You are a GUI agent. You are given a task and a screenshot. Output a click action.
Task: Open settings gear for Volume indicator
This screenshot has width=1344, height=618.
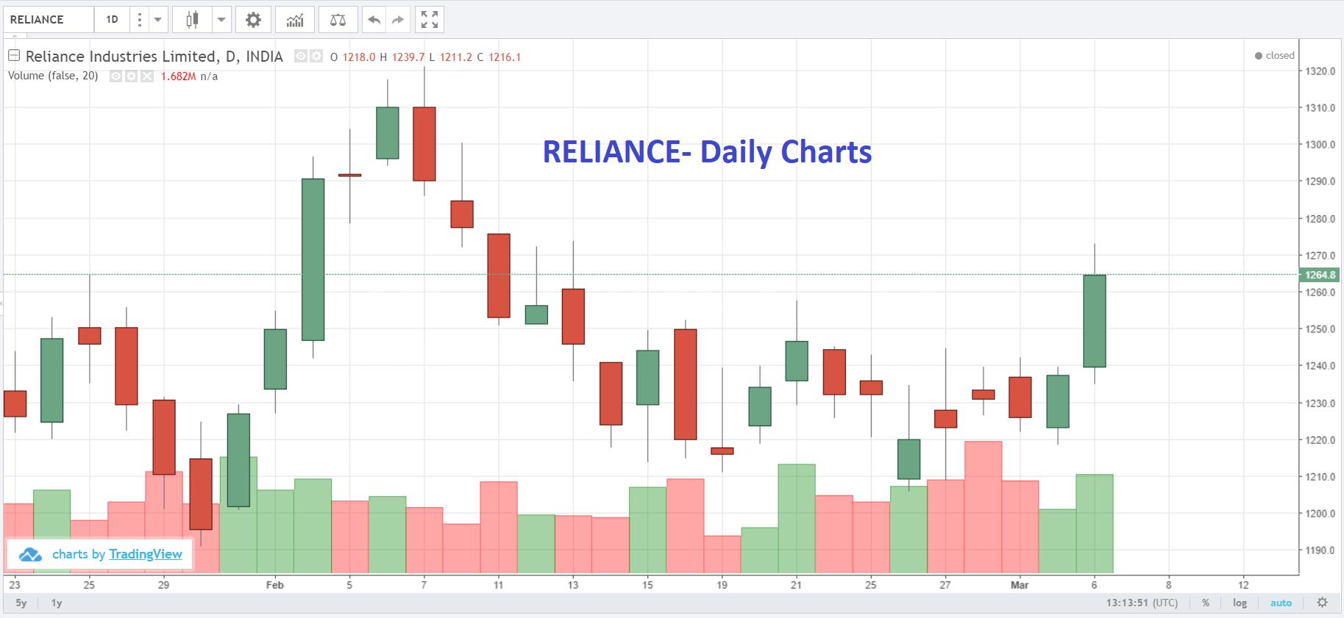click(x=131, y=76)
